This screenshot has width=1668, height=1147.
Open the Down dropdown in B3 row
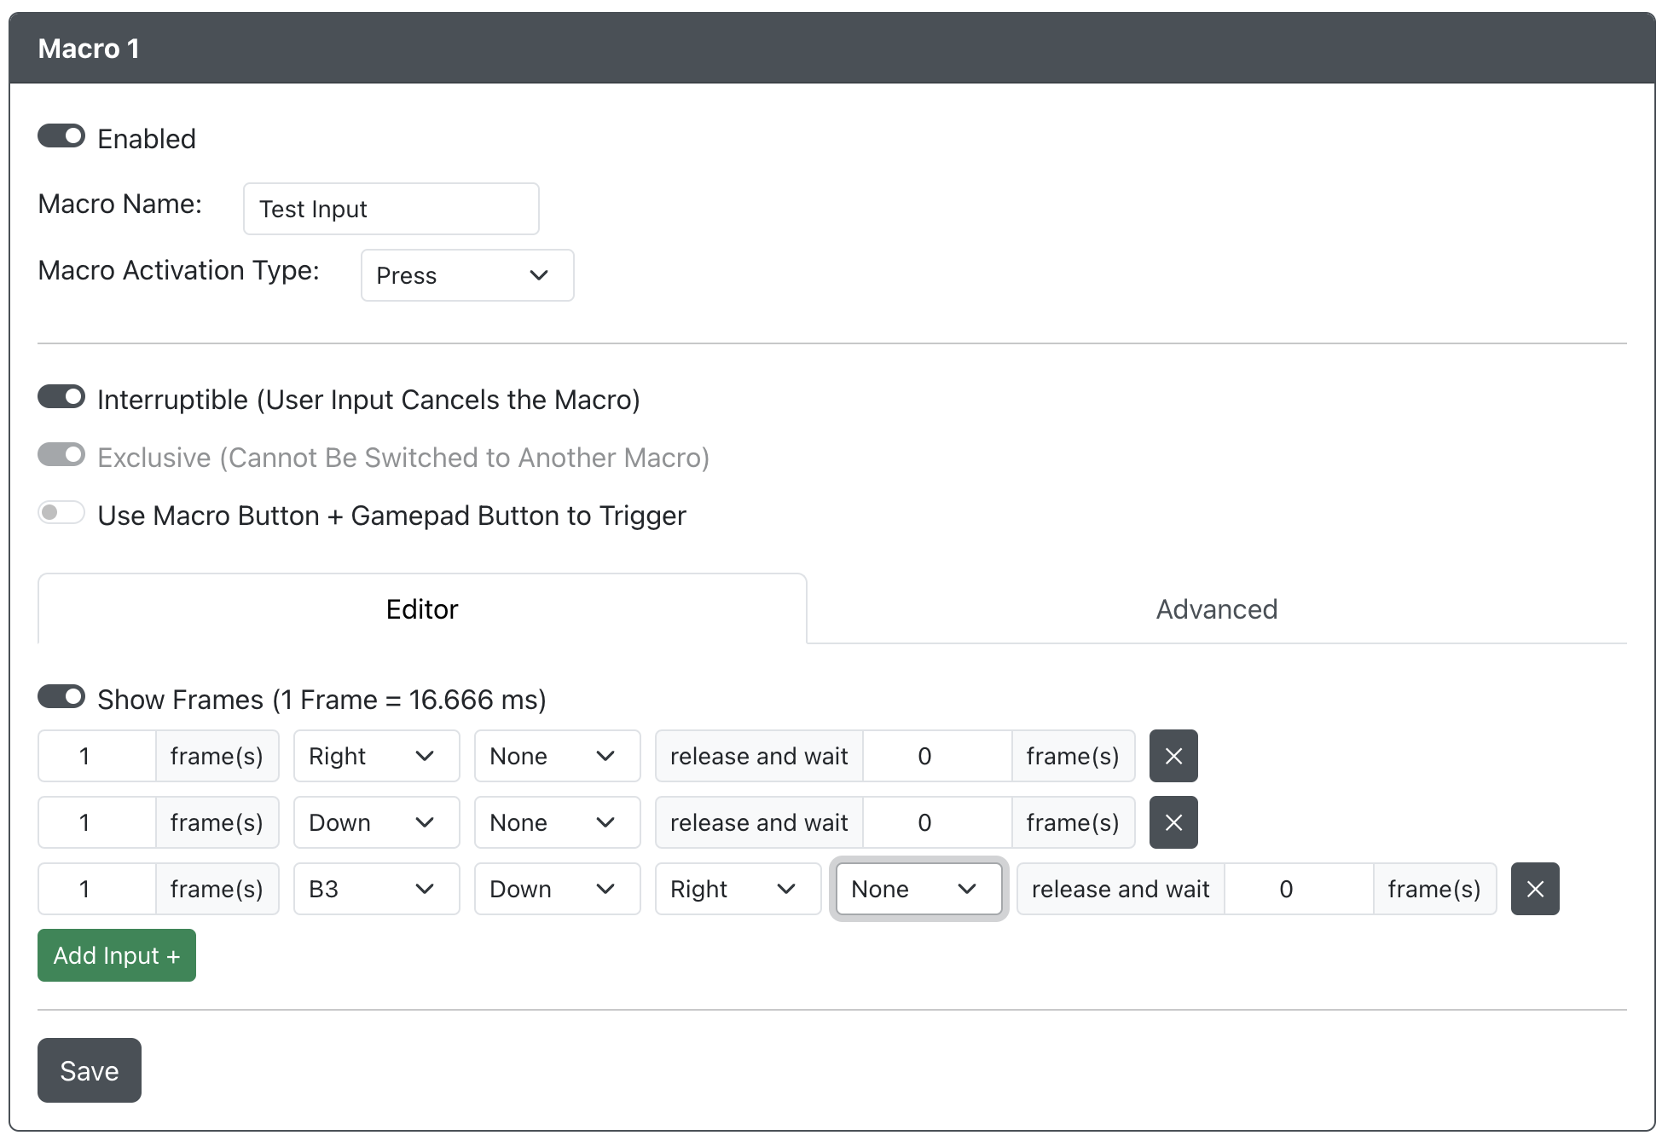558,889
